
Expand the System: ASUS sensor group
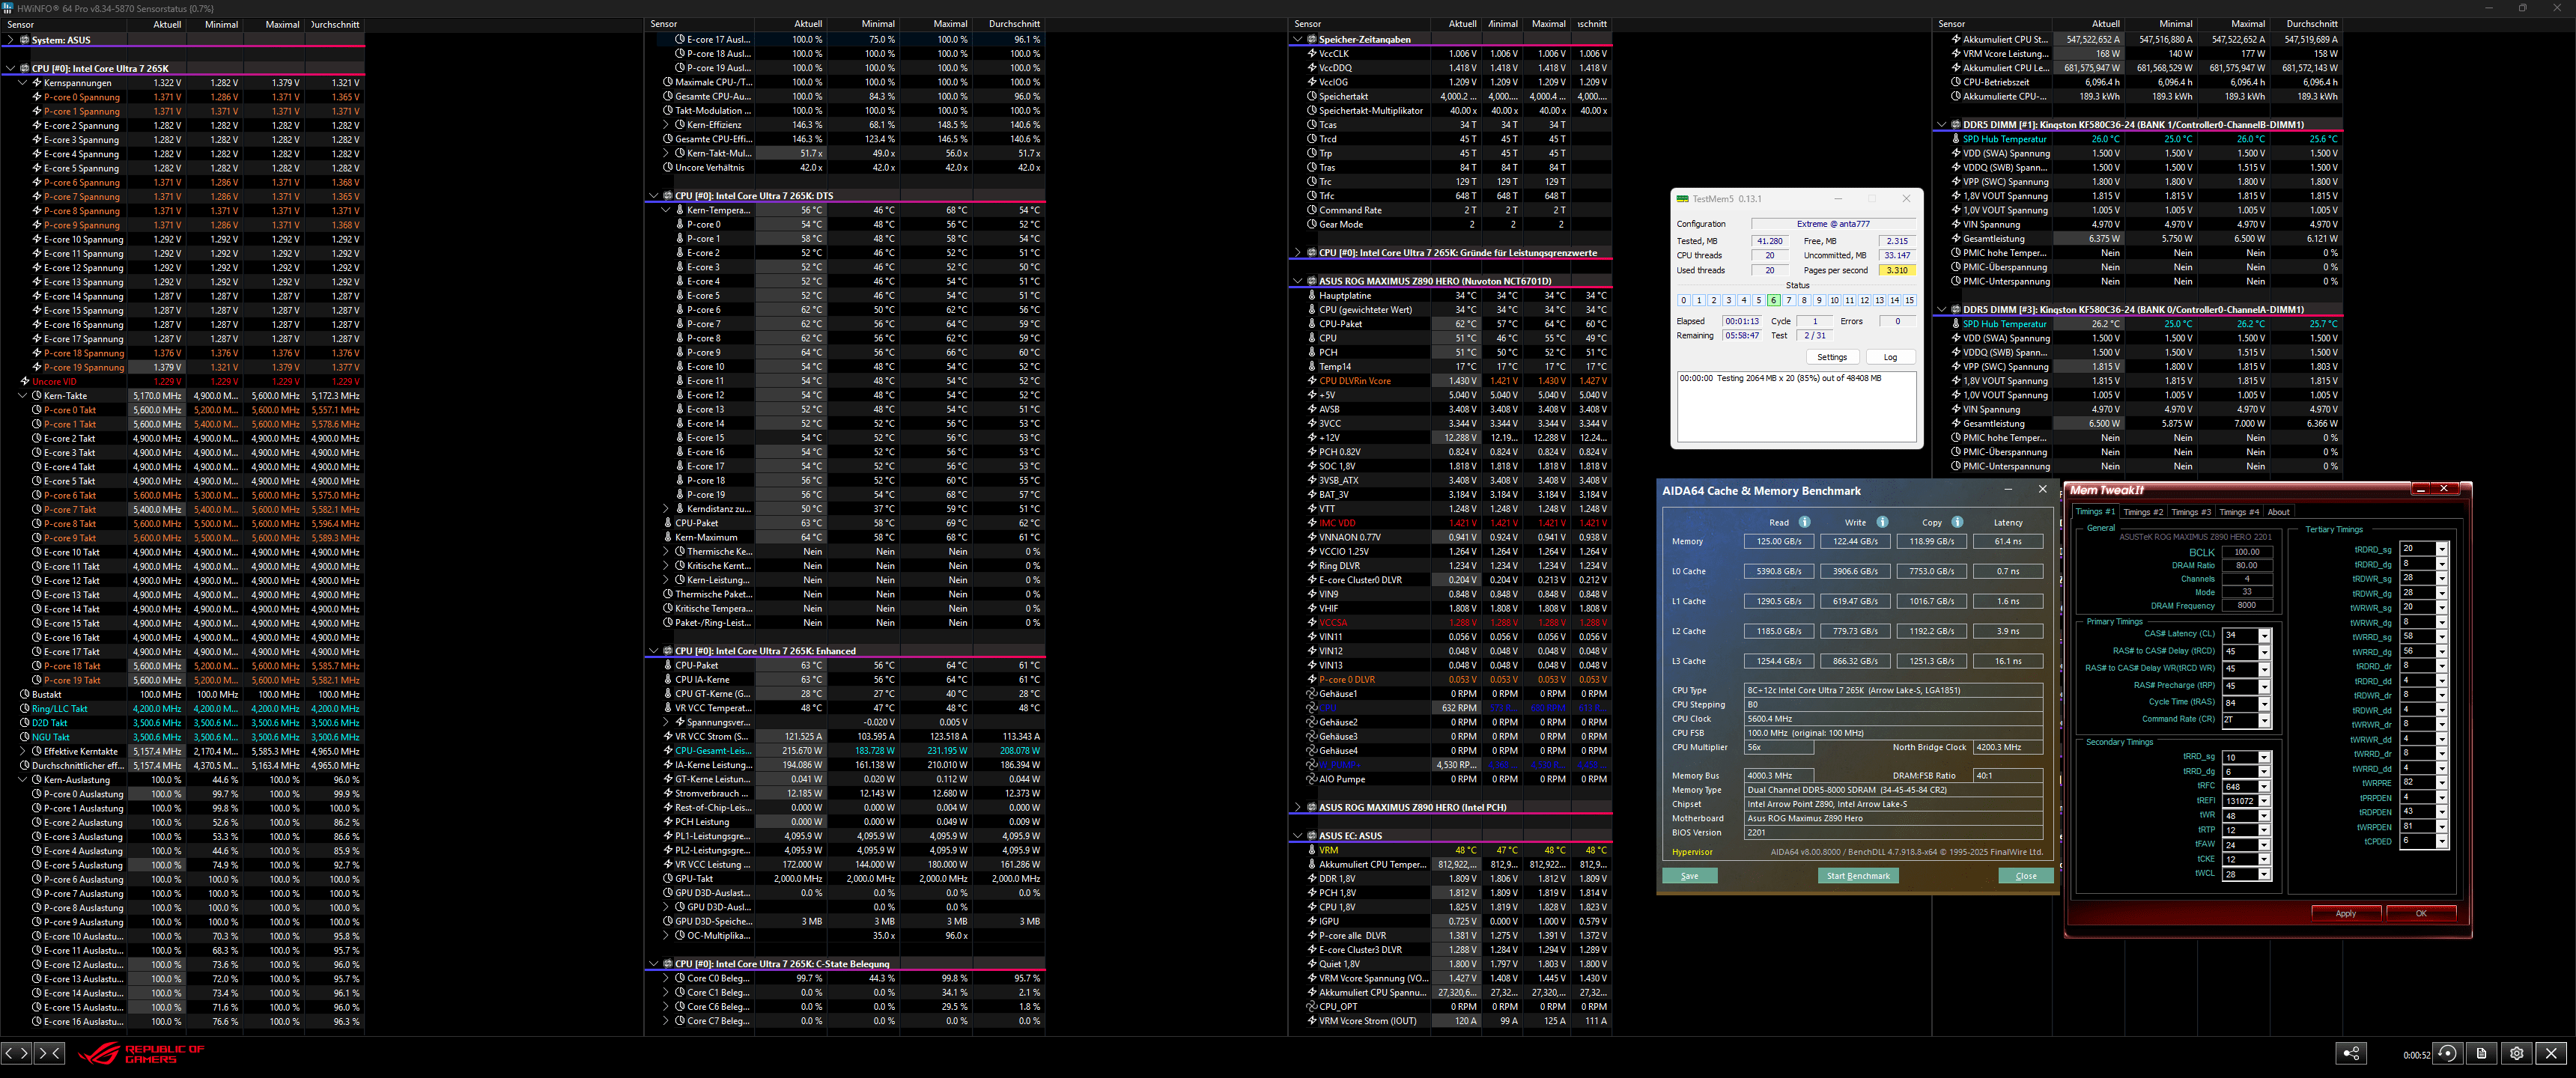pyautogui.click(x=11, y=40)
